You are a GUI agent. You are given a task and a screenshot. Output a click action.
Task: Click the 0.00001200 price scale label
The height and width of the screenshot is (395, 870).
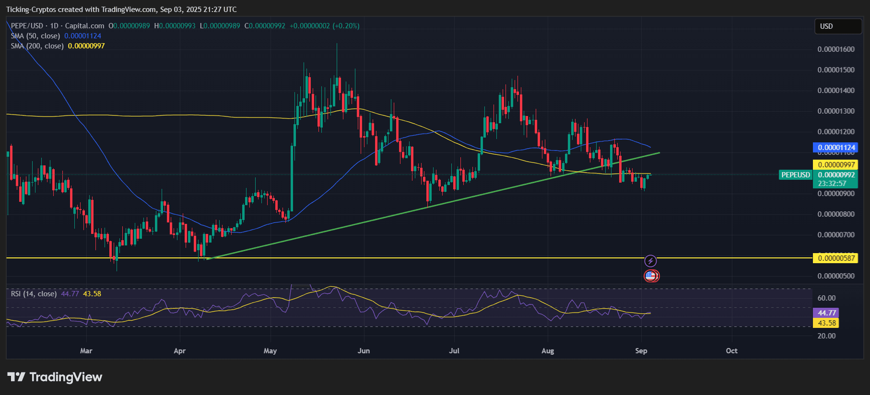[x=836, y=132]
